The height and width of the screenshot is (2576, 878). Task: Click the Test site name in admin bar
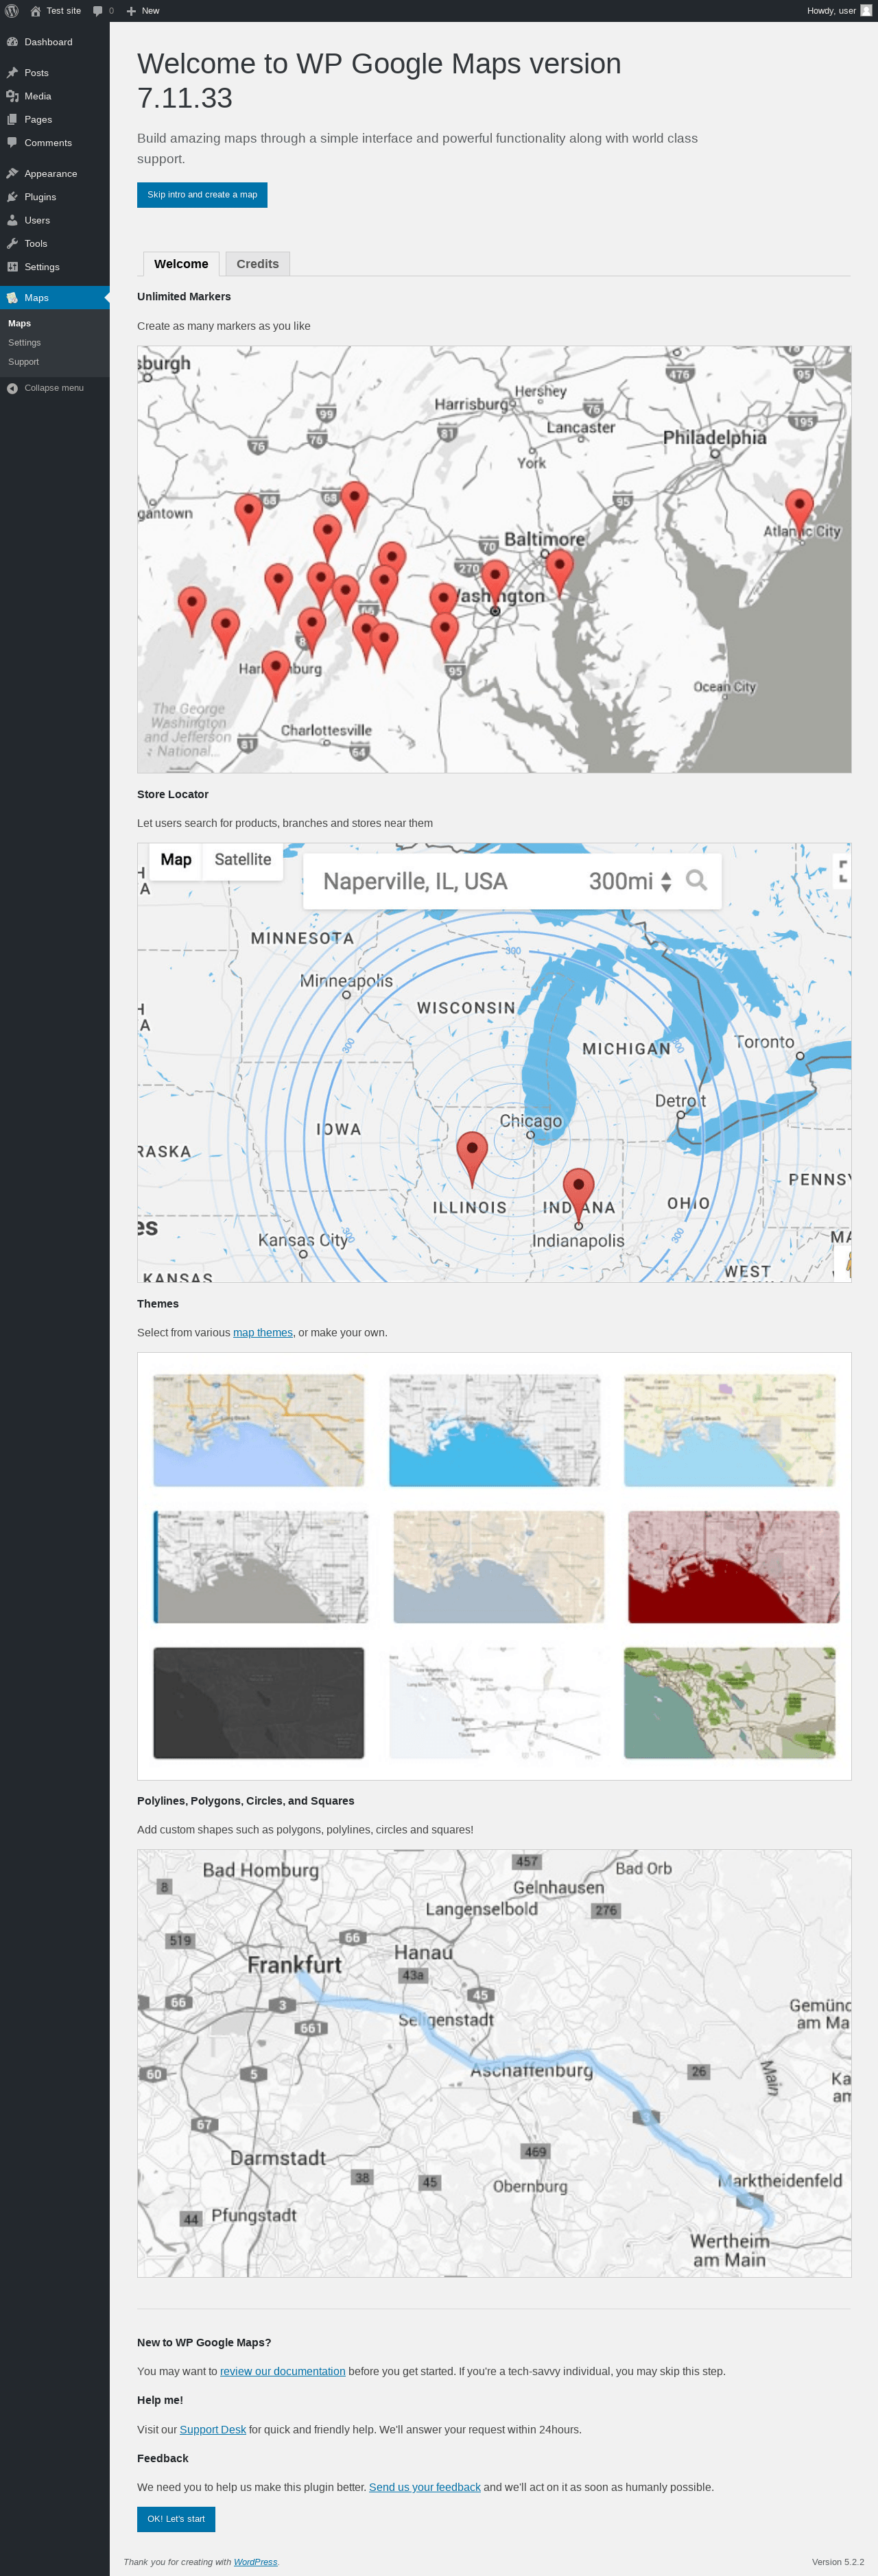tap(64, 11)
